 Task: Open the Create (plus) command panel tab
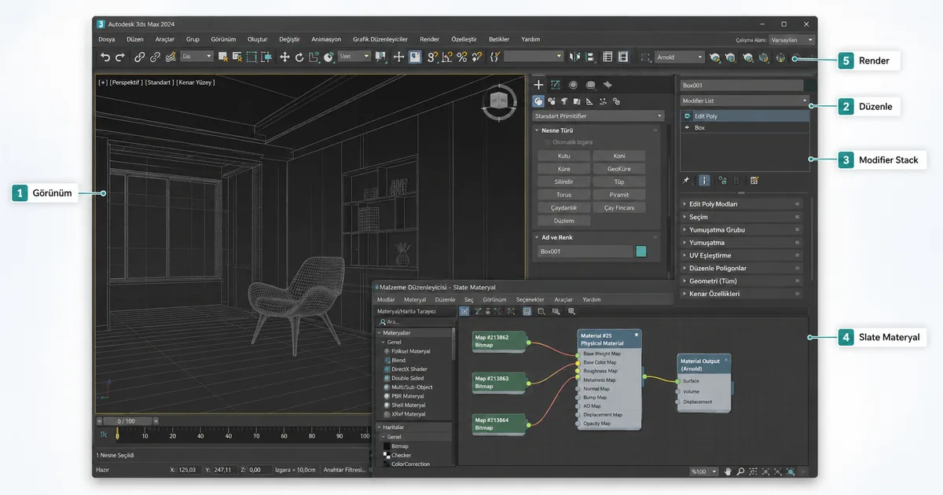538,85
